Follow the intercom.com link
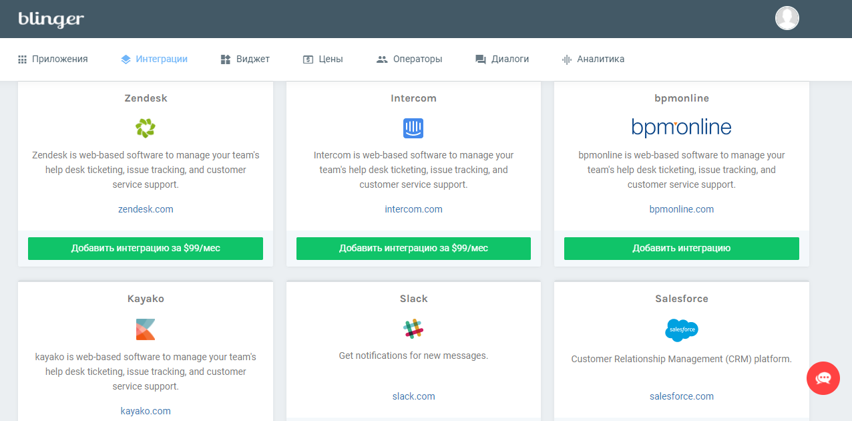 pos(413,209)
